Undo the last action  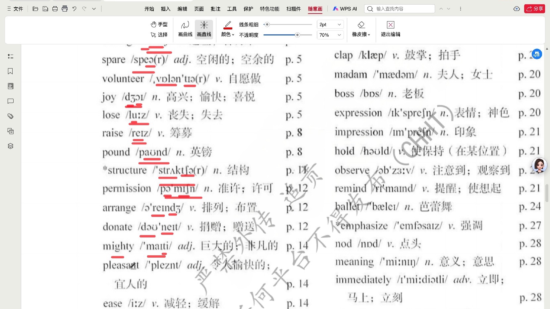tap(75, 9)
